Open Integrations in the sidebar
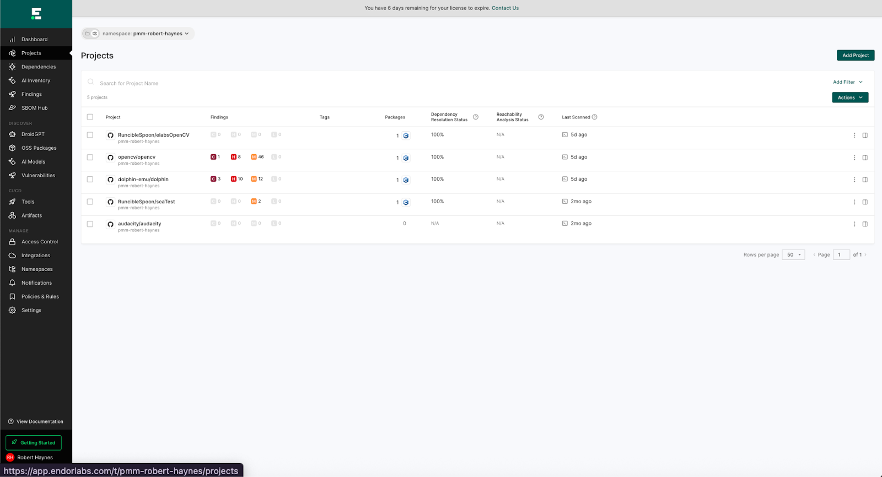This screenshot has width=882, height=477. click(36, 256)
